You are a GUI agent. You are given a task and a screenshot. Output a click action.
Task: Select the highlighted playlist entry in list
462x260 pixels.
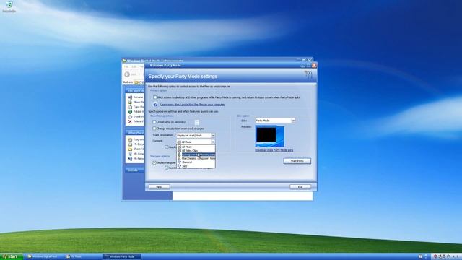pyautogui.click(x=196, y=155)
